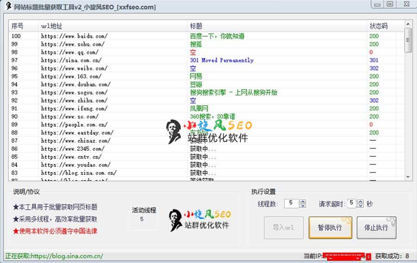This screenshot has height=263, width=417.
Task: Click the list vertical scrollbar thumb
Action: click(x=408, y=40)
